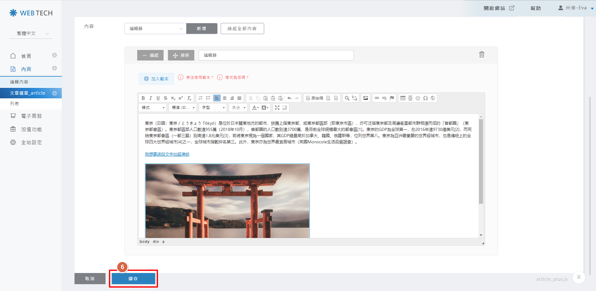Toggle bold formatting in editor toolbar

tap(143, 98)
